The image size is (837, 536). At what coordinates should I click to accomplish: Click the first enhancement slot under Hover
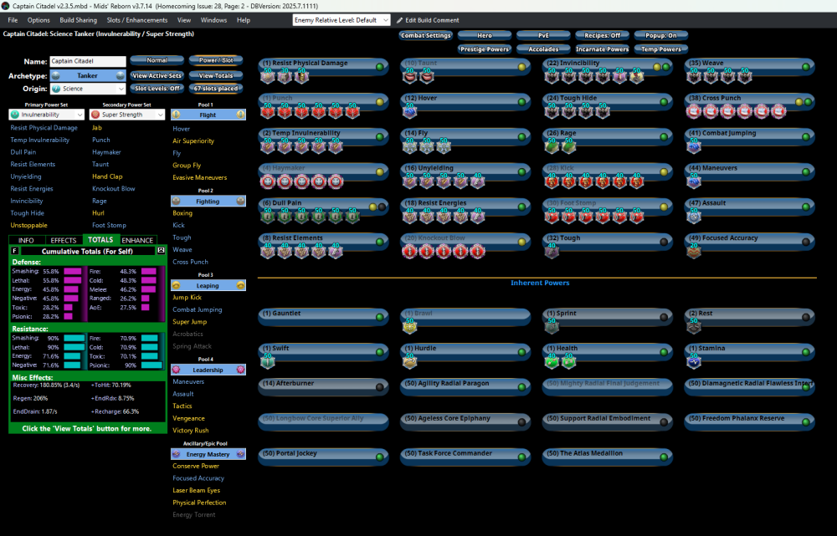[x=409, y=111]
